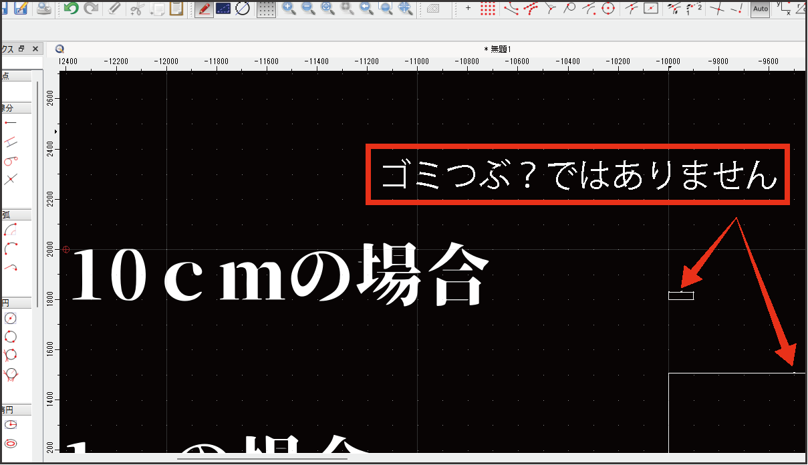Restrict orthogonal crossed lines icon
This screenshot has height=465, width=808.
tap(716, 9)
